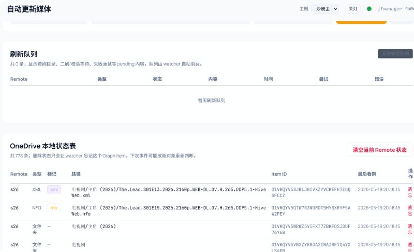Click the 暂无刷新队列 empty message
Image resolution: width=414 pixels, height=252 pixels.
coord(212,101)
